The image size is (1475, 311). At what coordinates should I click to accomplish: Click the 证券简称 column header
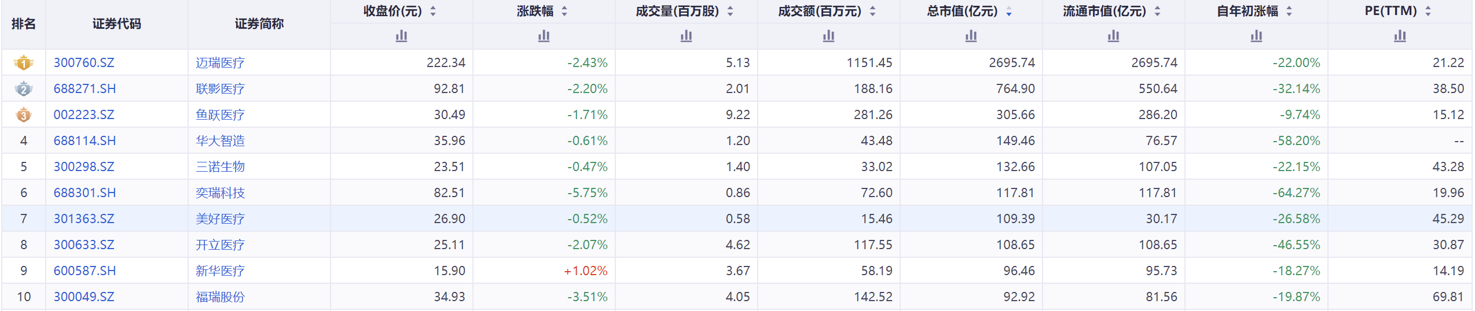click(x=259, y=24)
